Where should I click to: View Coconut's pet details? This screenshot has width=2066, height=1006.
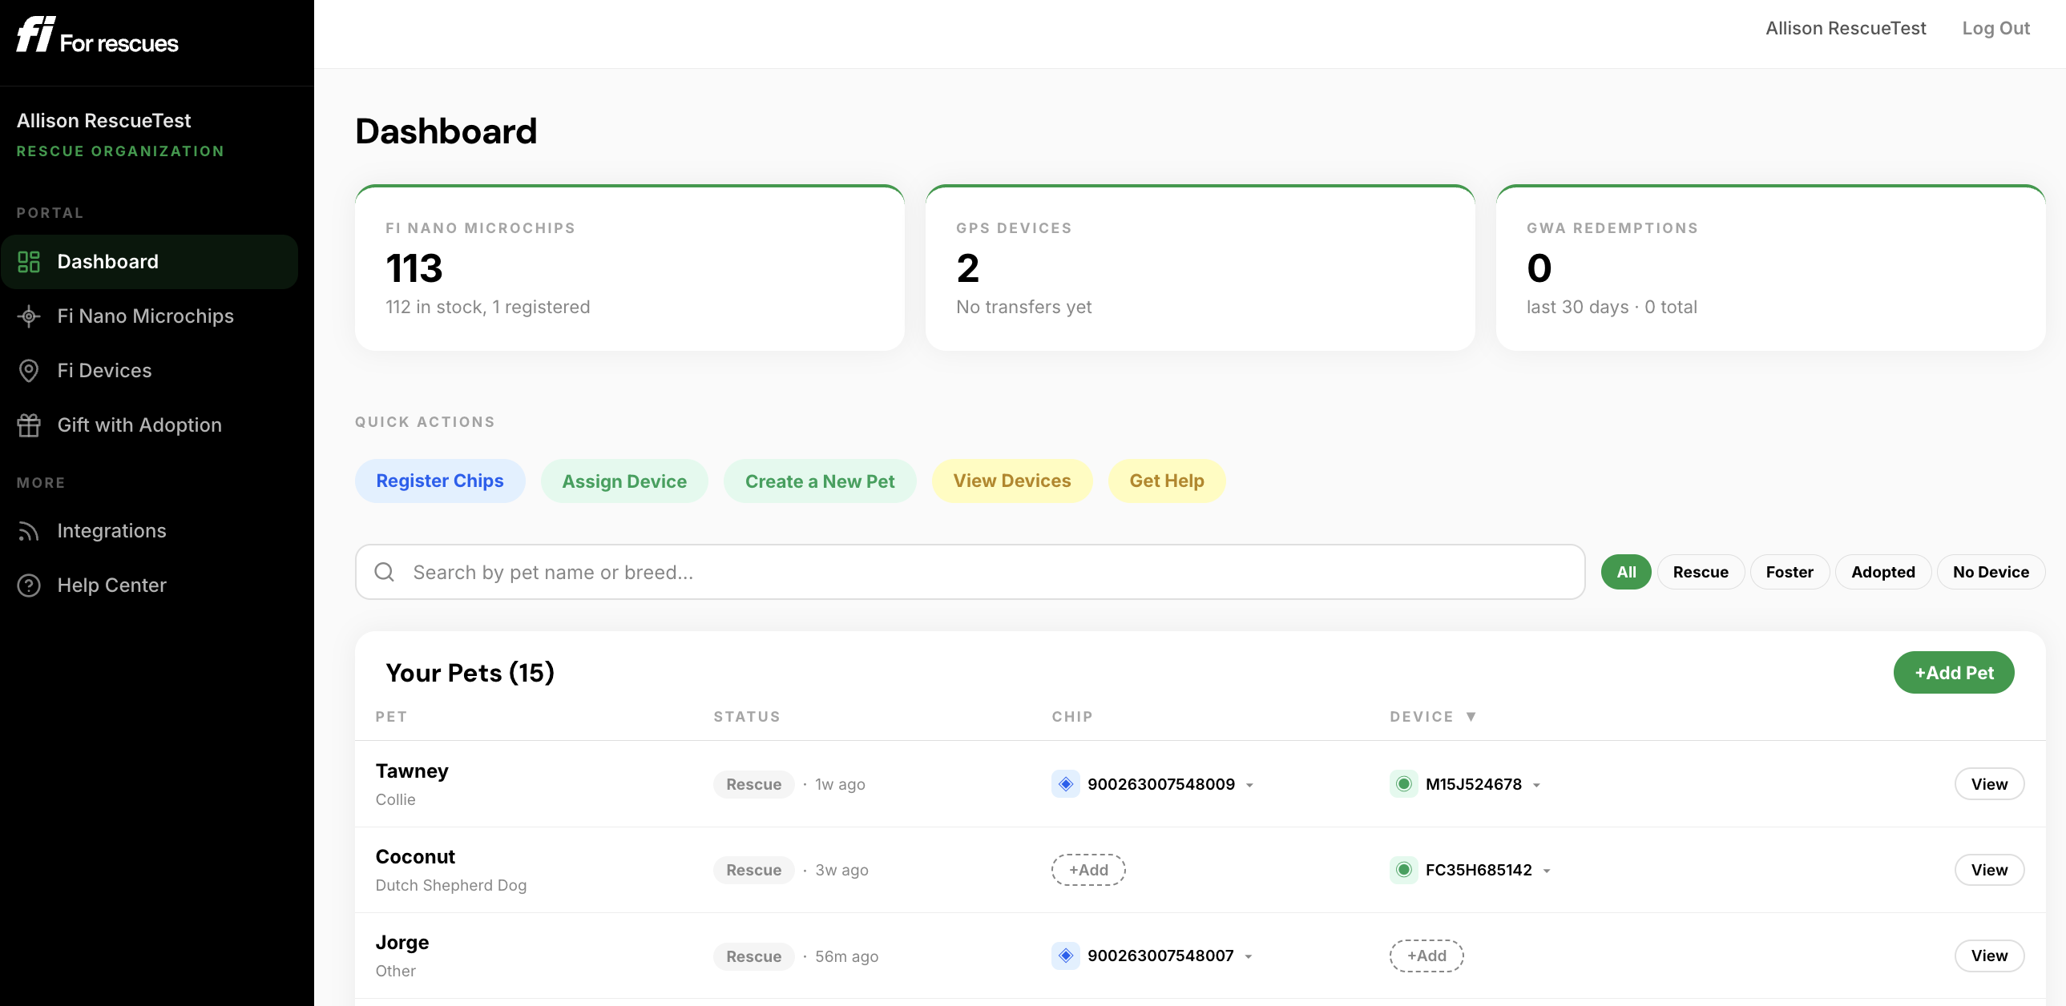coord(1989,870)
